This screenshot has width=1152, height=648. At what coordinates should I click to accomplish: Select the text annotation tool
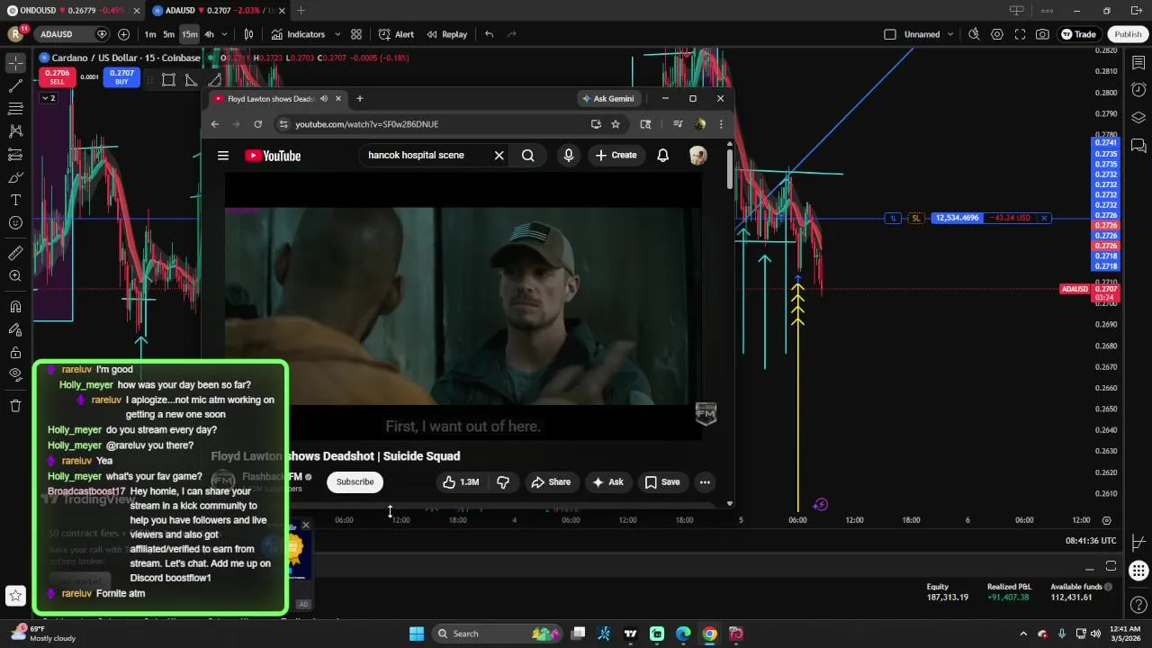(15, 200)
